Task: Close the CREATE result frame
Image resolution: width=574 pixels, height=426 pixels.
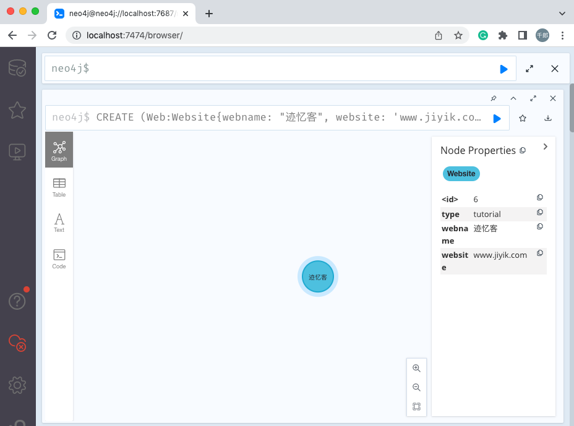Action: 553,98
